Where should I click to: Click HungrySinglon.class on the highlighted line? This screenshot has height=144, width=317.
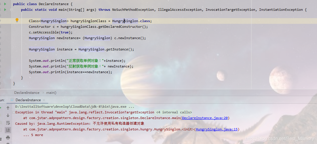(131, 21)
